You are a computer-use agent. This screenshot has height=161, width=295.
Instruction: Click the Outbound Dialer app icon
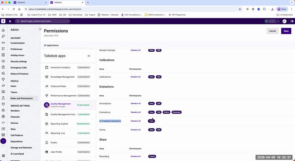click(47, 86)
